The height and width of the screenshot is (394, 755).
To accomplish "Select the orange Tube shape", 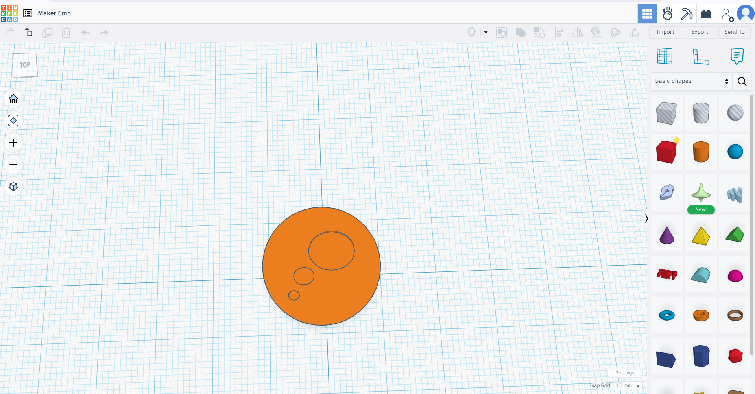I will 701,315.
